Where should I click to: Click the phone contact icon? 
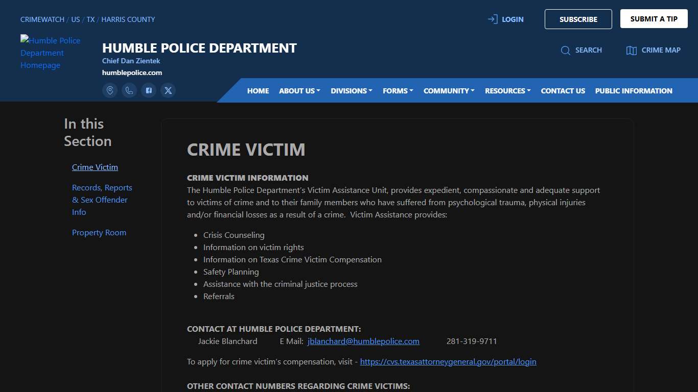coord(129,90)
